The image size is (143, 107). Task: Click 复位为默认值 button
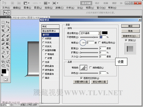[99, 82]
